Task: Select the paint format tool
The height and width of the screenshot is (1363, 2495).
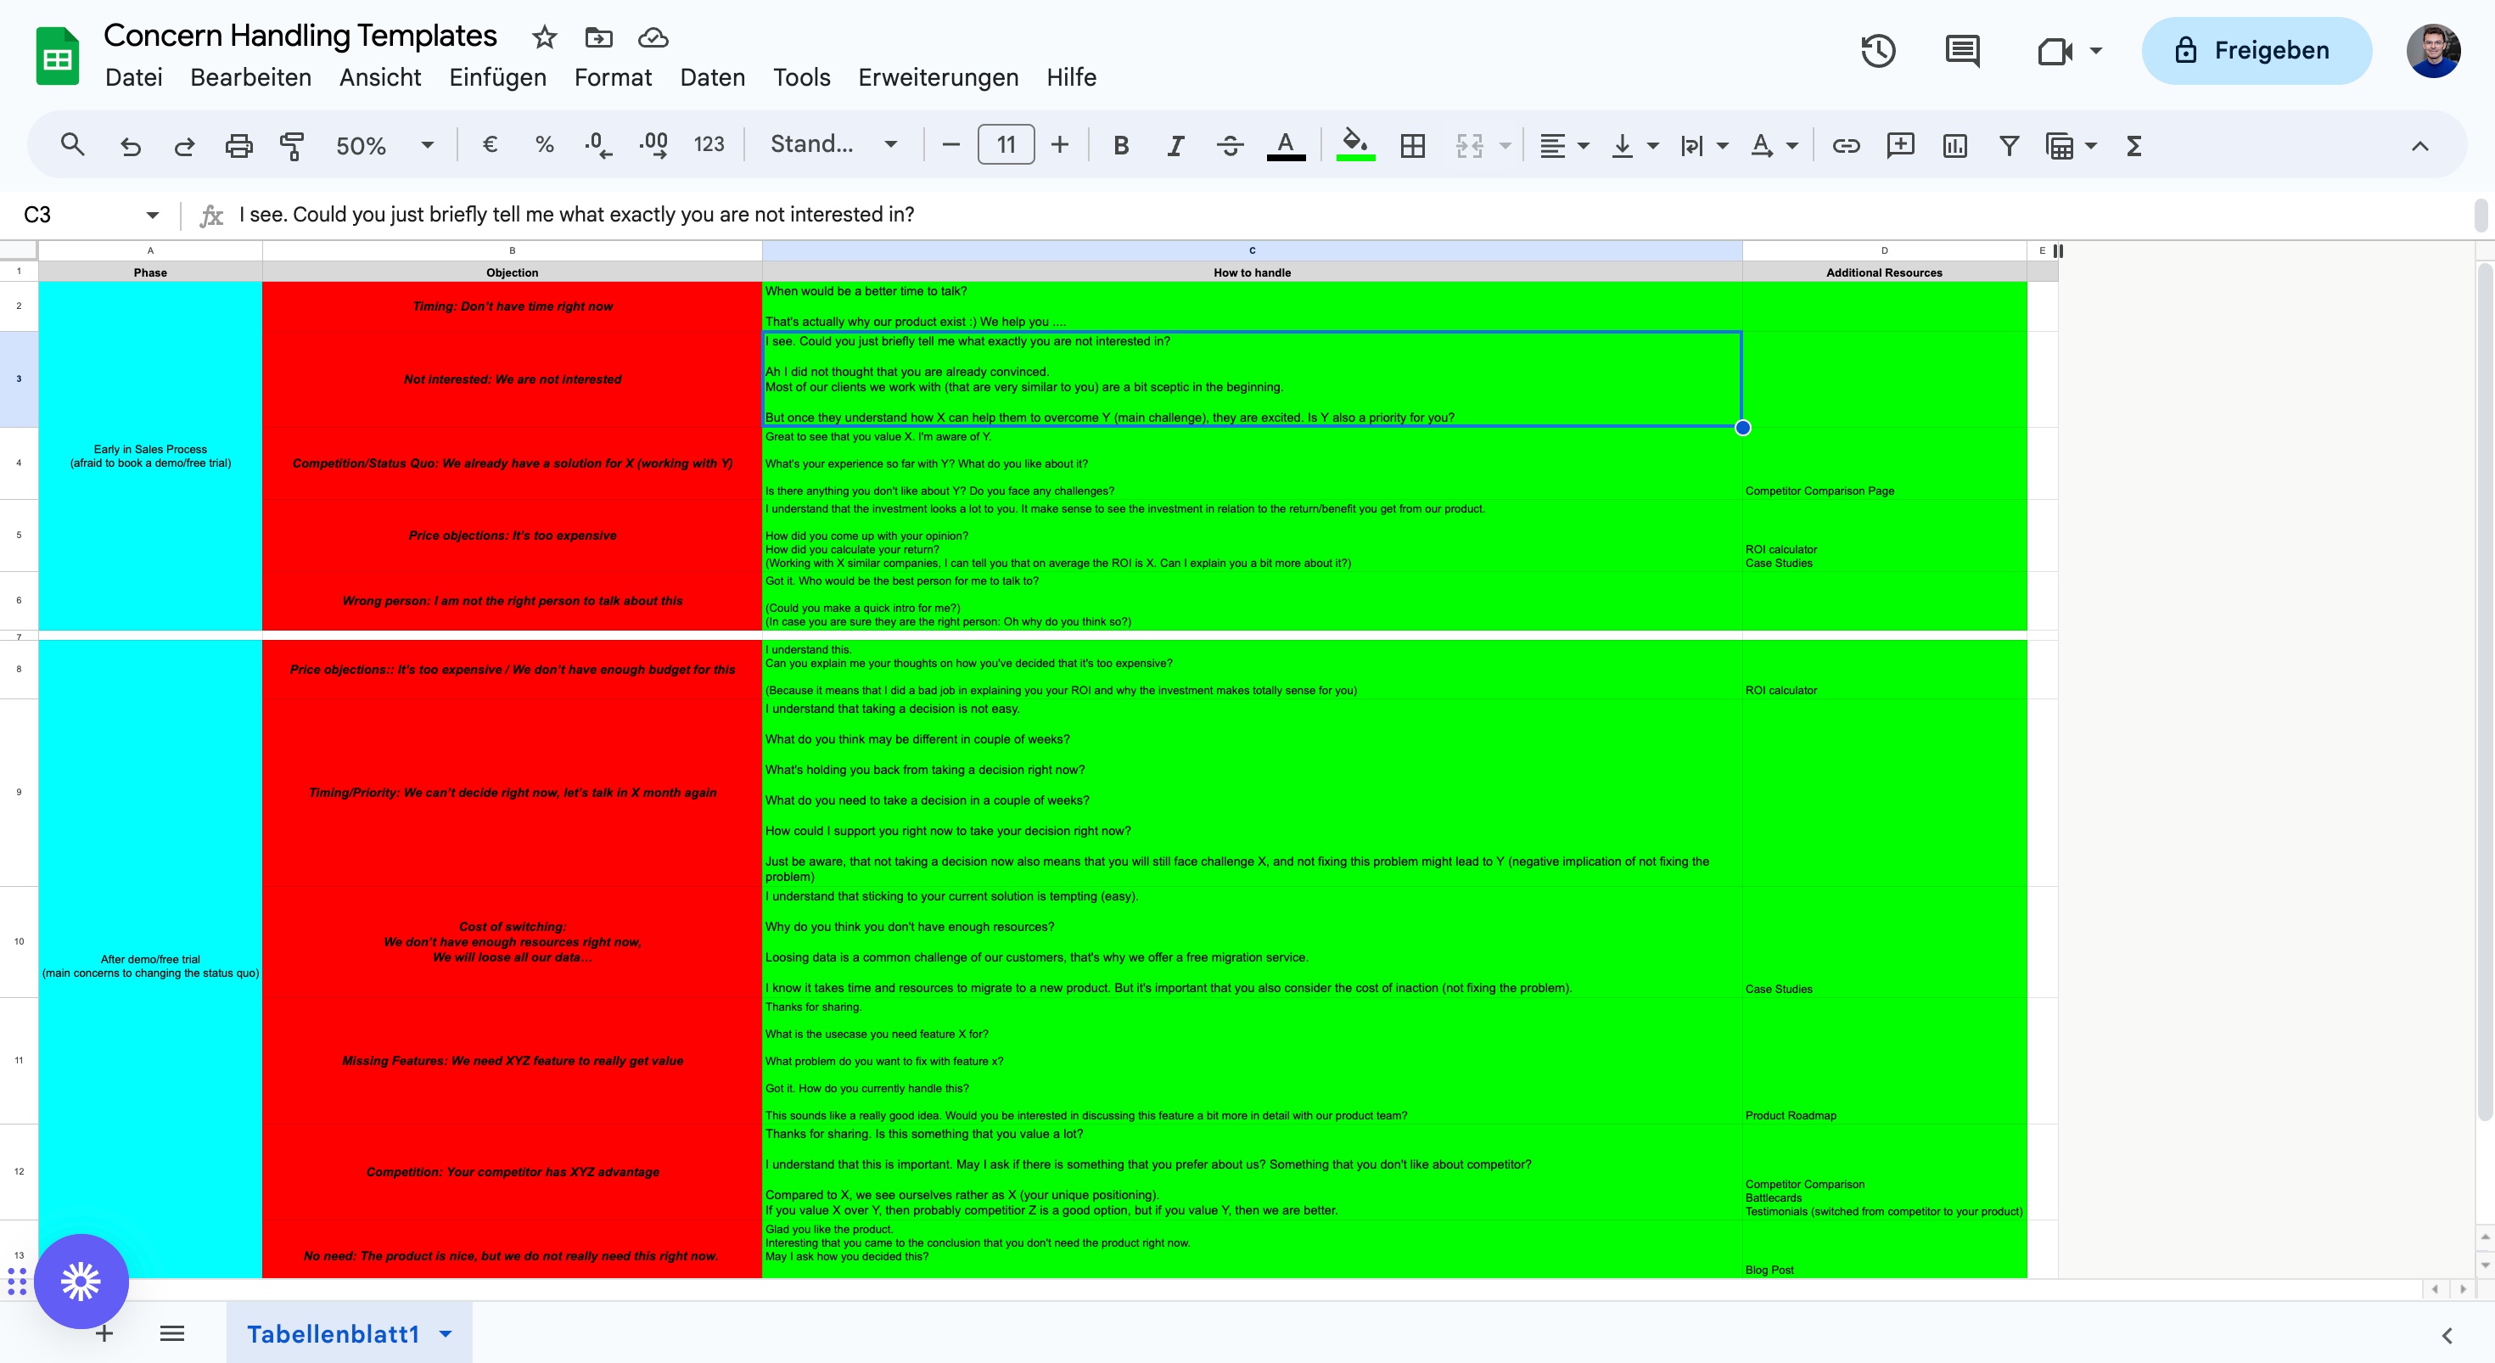Action: coord(292,145)
